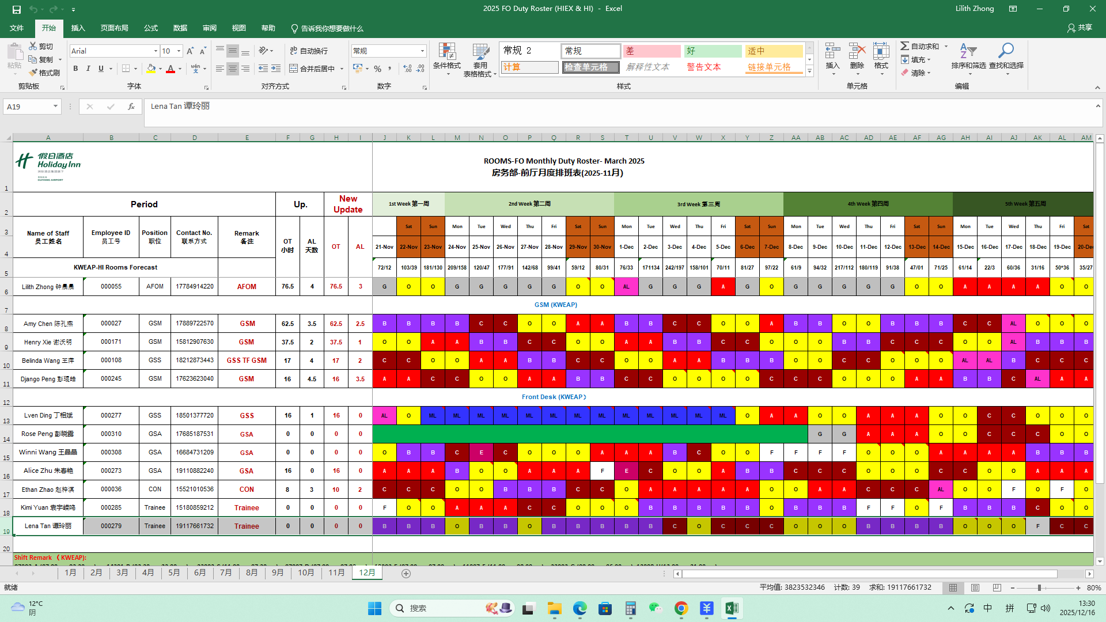The width and height of the screenshot is (1106, 622).
Task: Open Chrome from the taskbar
Action: [681, 609]
